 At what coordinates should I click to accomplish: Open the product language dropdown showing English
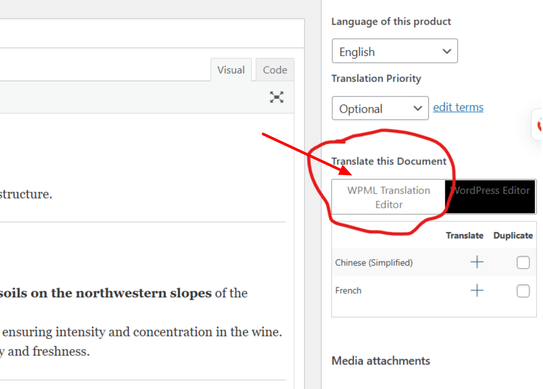[x=395, y=51]
